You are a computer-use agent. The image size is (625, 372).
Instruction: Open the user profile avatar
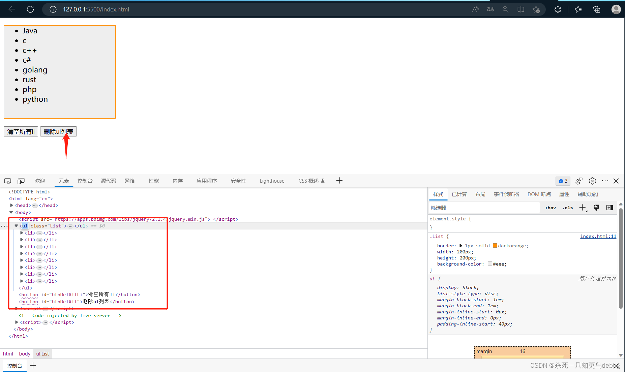click(x=616, y=9)
